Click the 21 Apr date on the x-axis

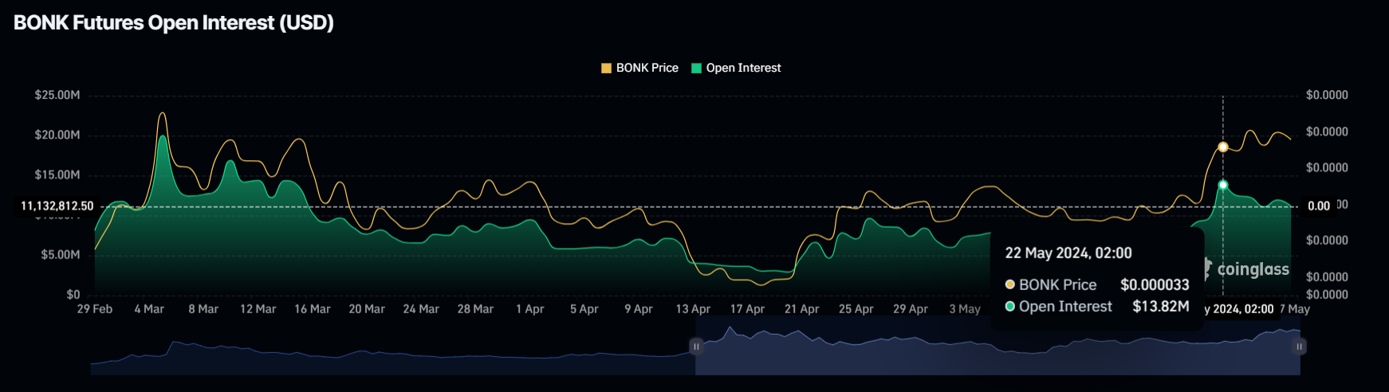tap(801, 309)
